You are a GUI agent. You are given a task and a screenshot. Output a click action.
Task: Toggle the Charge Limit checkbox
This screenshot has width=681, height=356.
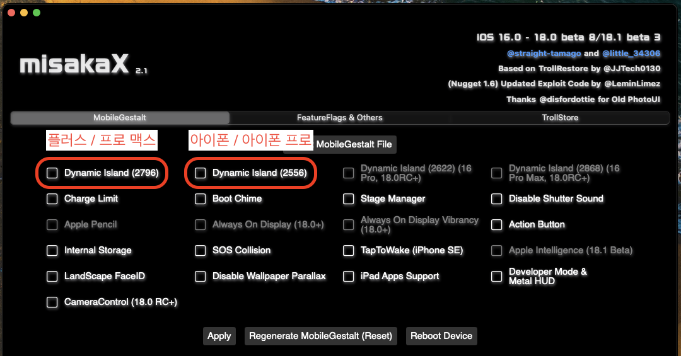point(52,198)
